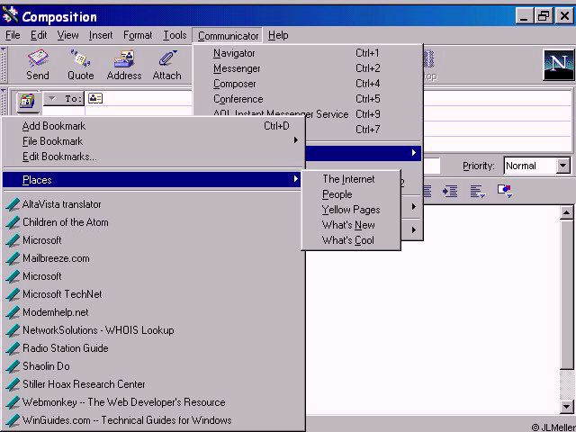
Task: Open WinGuides.com Technical Guides bookmark
Action: click(154, 420)
